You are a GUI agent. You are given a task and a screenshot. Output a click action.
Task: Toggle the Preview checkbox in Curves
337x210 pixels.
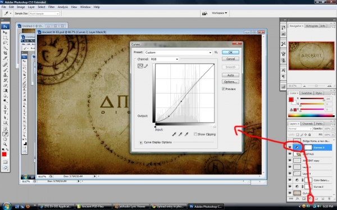(x=224, y=88)
